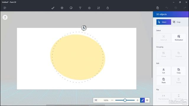Toggle the 3D preview eye button

coord(147,100)
